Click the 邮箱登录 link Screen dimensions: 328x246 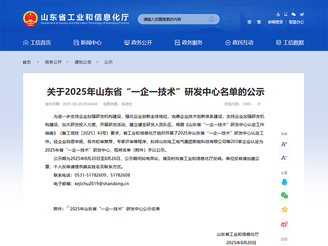[276, 22]
